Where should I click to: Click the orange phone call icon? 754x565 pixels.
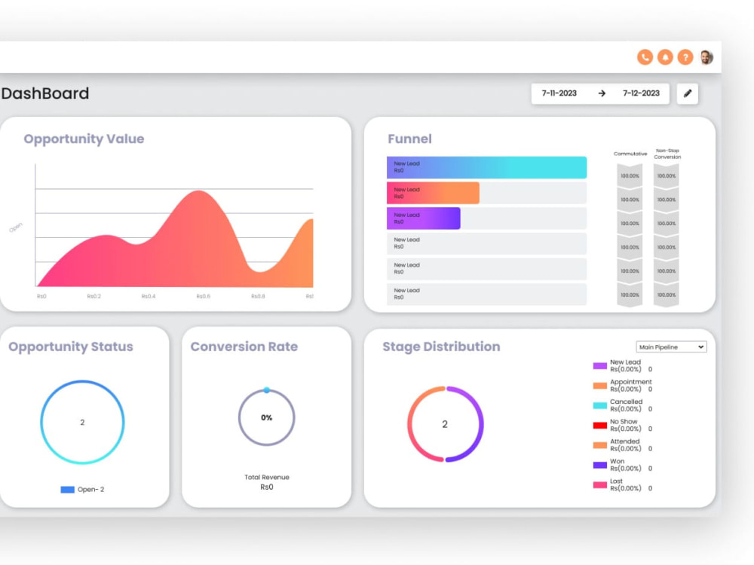[x=645, y=57]
